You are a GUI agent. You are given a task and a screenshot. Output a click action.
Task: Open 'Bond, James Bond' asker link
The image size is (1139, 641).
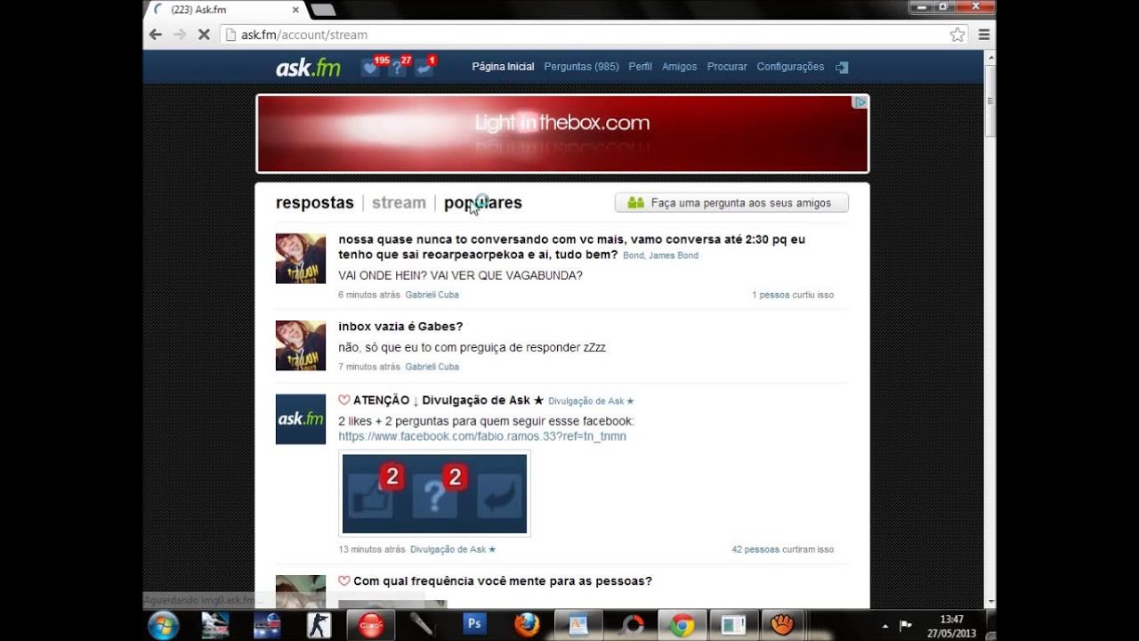[660, 256]
